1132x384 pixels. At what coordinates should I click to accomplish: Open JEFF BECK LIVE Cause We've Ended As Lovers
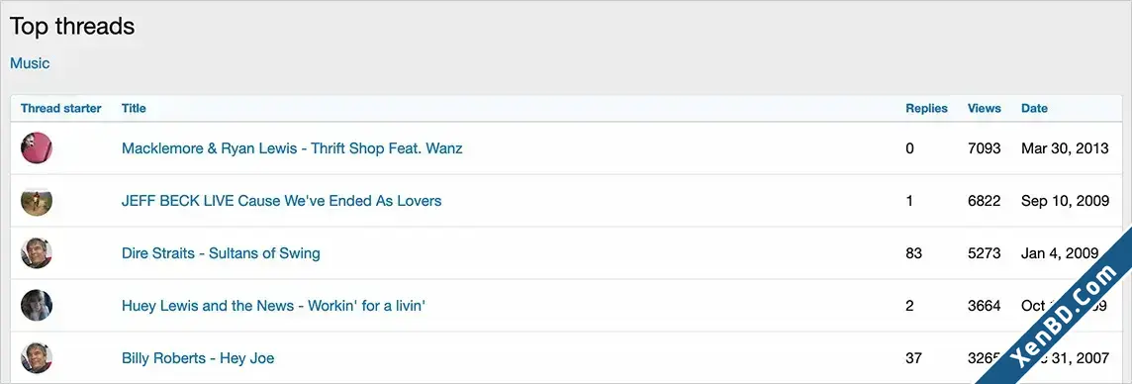(x=282, y=201)
